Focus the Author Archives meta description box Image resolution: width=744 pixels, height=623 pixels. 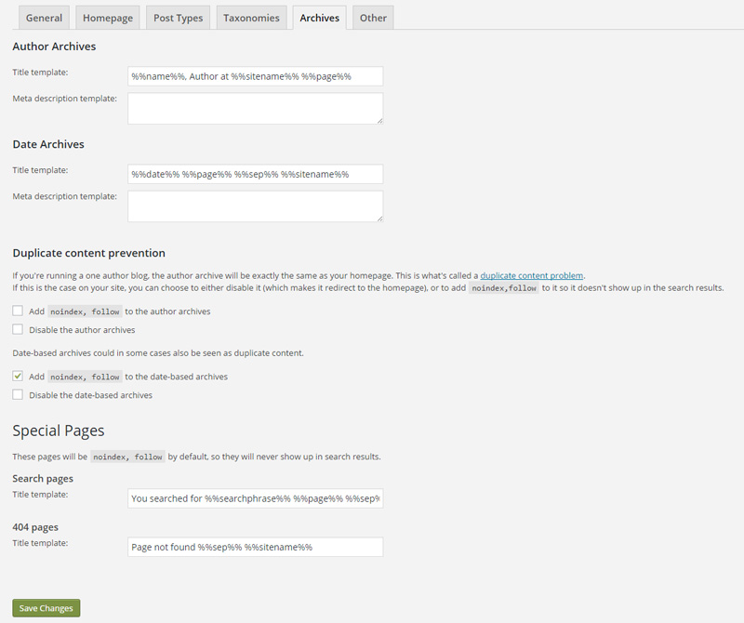click(x=256, y=108)
